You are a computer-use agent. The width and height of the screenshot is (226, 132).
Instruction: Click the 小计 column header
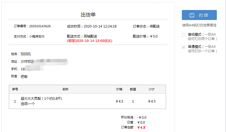tap(152, 89)
